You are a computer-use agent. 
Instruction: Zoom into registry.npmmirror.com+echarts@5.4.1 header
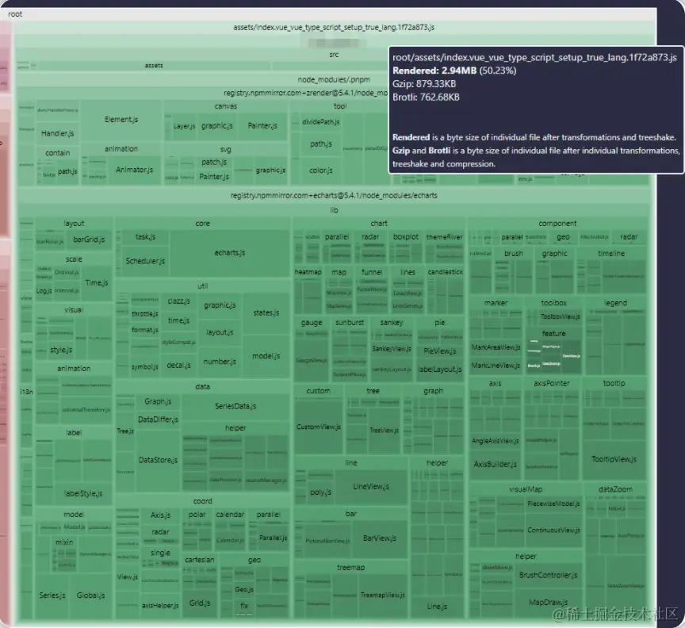[x=334, y=195]
